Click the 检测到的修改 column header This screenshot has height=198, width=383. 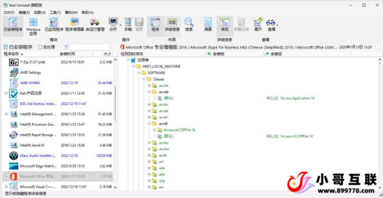162,54
